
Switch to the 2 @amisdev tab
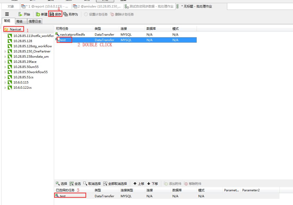point(98,6)
